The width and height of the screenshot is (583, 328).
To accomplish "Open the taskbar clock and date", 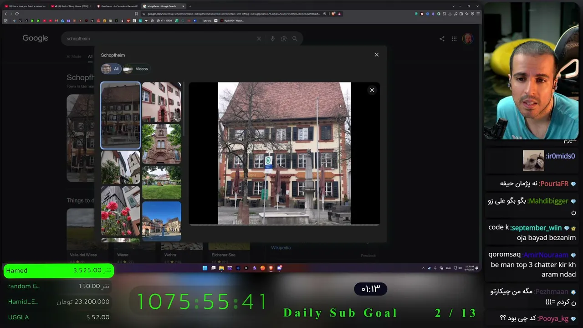I will [x=469, y=268].
